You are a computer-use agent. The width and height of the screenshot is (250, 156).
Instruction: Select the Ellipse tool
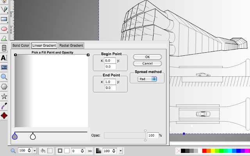tap(4, 29)
